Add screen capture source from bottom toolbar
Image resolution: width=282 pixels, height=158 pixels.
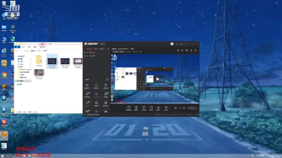(x=129, y=108)
